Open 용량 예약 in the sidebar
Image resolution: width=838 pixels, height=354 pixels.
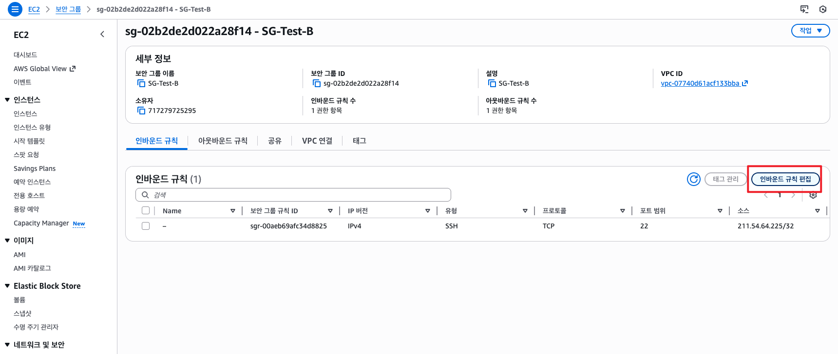[x=26, y=209]
